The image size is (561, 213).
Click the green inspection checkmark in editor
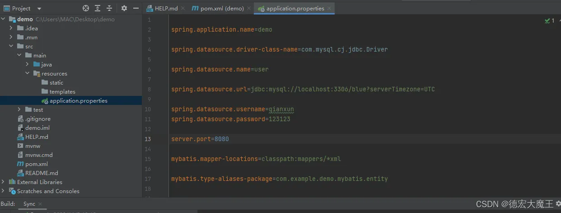coord(547,21)
